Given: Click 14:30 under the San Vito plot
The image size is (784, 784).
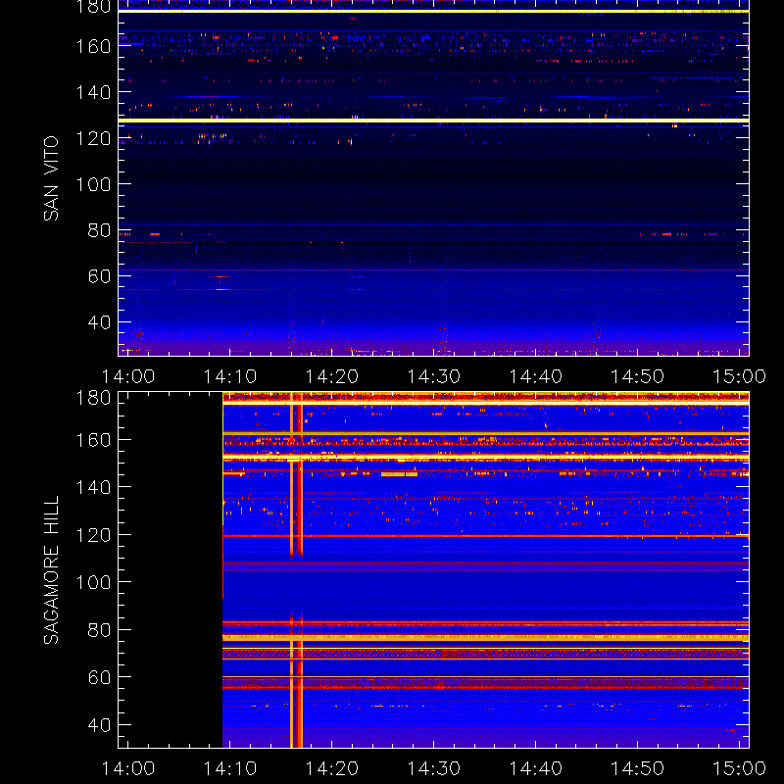Looking at the screenshot, I should pos(433,376).
